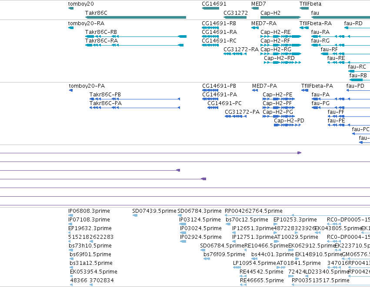Click the Cap-H2 gene label

coord(270,13)
